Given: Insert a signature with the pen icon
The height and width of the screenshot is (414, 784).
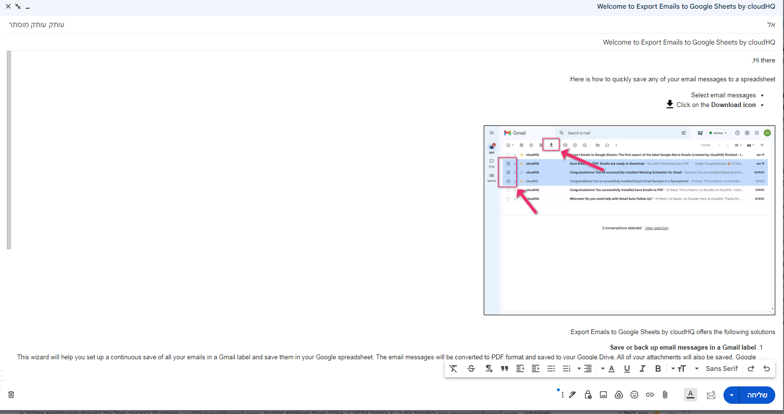Looking at the screenshot, I should click(x=572, y=395).
